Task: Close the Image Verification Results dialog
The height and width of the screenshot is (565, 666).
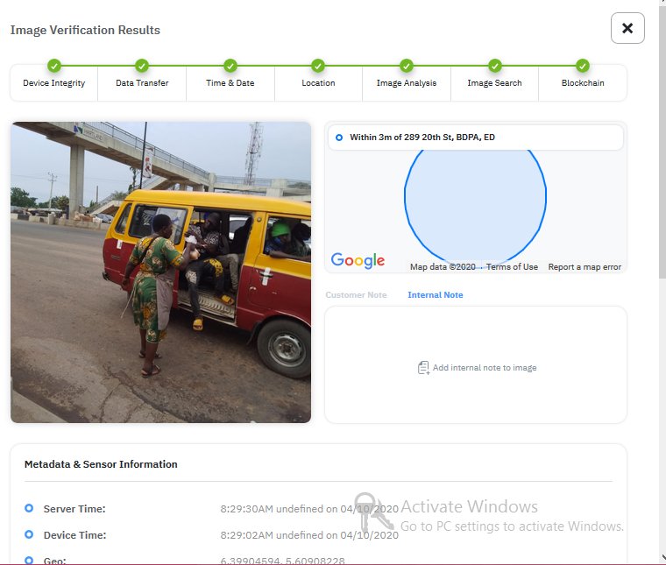Action: pyautogui.click(x=627, y=28)
